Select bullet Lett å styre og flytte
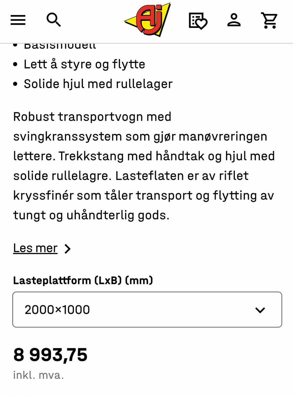293x395 pixels. point(84,64)
